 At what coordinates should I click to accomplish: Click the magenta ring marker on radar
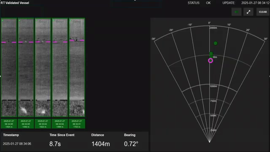(211, 60)
